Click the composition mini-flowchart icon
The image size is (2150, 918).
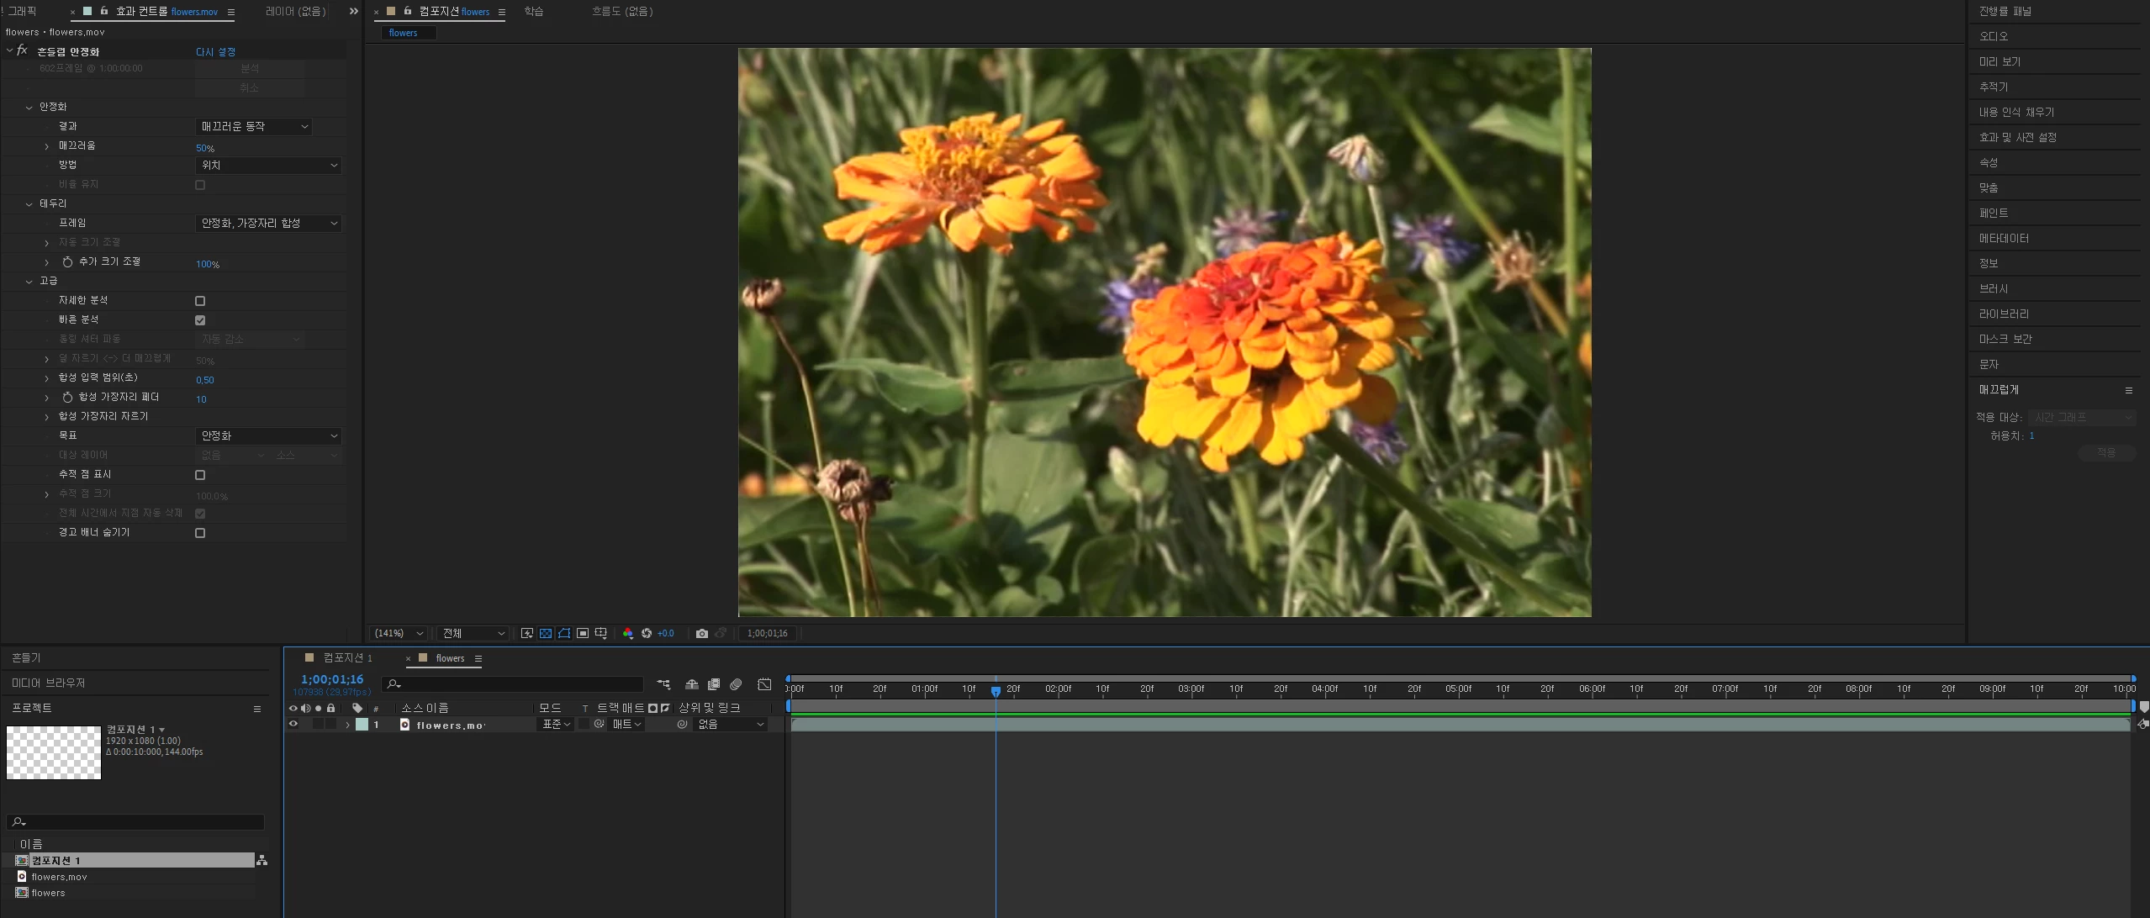pos(663,684)
